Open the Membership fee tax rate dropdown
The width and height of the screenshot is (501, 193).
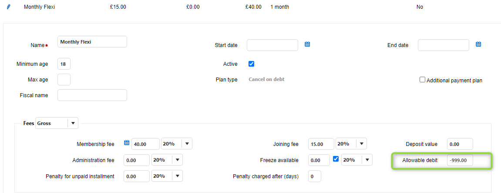(187, 144)
